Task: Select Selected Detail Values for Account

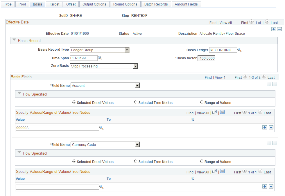Action: click(x=74, y=102)
